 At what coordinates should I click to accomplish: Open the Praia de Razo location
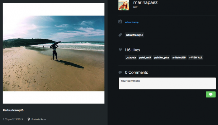(39, 119)
